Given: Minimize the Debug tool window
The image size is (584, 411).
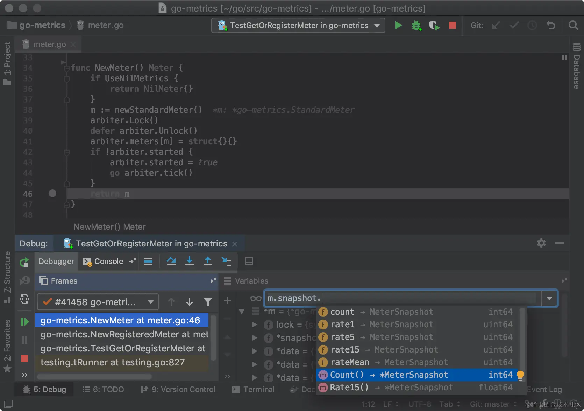Looking at the screenshot, I should point(560,243).
